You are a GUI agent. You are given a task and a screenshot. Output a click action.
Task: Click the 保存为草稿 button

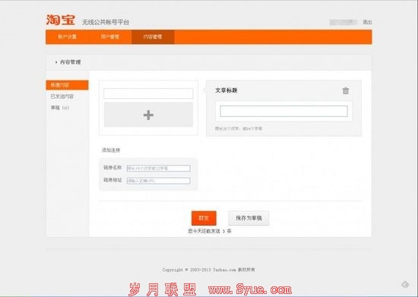(x=249, y=218)
